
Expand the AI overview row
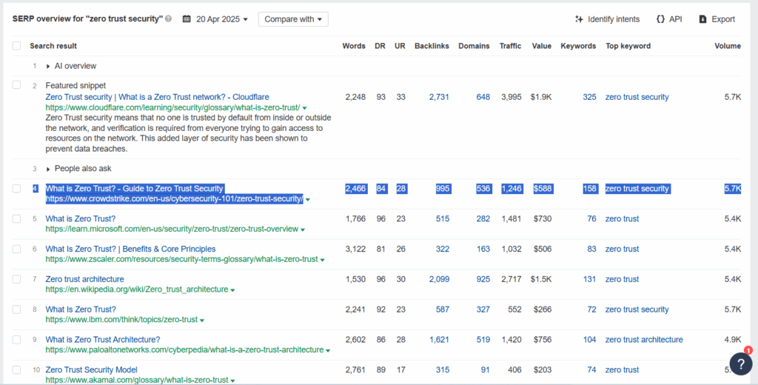coord(48,66)
